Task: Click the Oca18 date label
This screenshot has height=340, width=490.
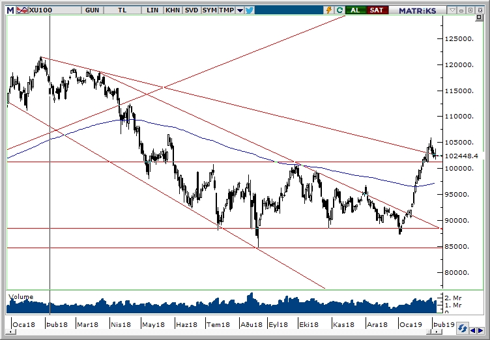Action: pos(23,324)
